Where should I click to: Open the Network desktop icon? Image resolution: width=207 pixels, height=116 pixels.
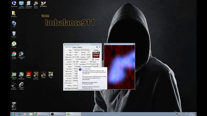(x=14, y=24)
